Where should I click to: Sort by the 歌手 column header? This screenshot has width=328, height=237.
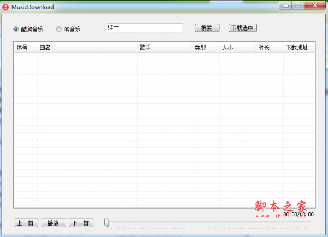[x=165, y=48]
